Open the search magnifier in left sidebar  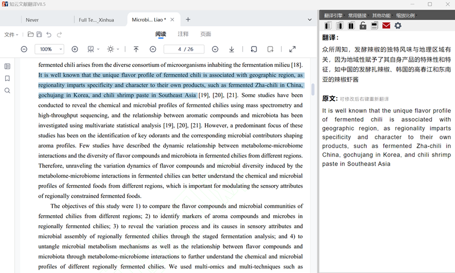tap(7, 91)
